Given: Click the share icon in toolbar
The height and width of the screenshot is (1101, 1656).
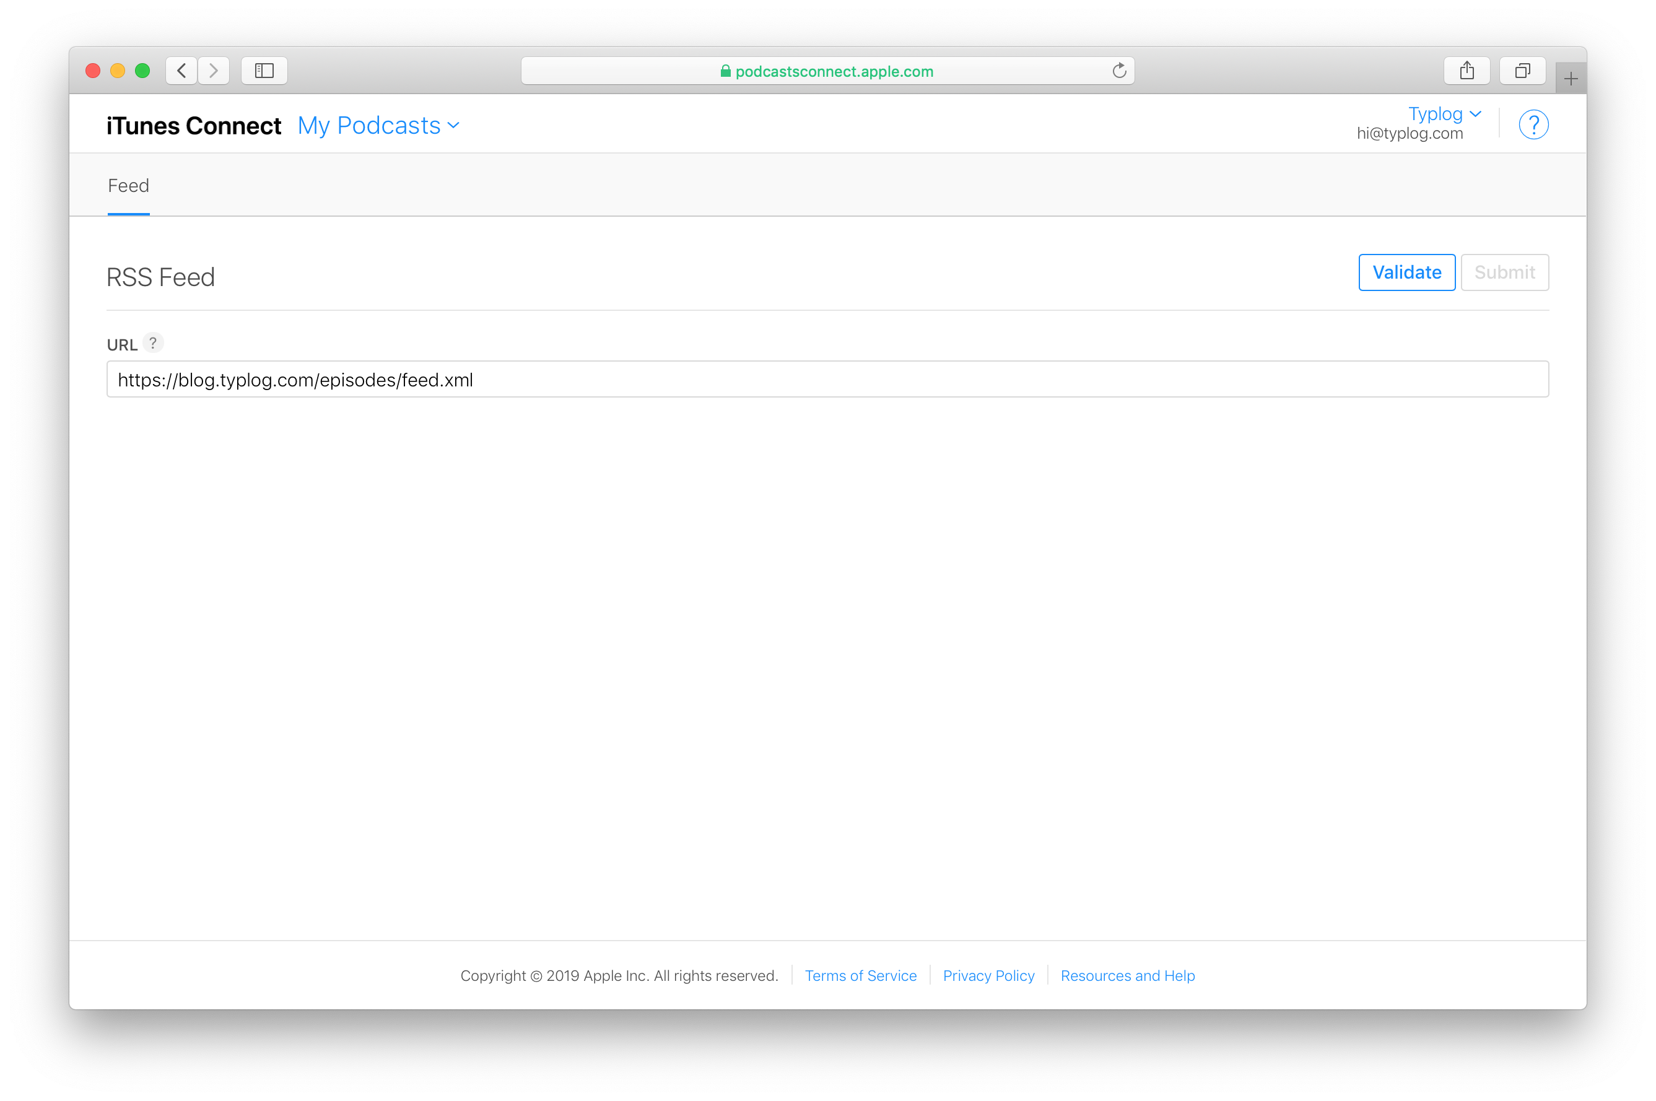Looking at the screenshot, I should (x=1467, y=70).
